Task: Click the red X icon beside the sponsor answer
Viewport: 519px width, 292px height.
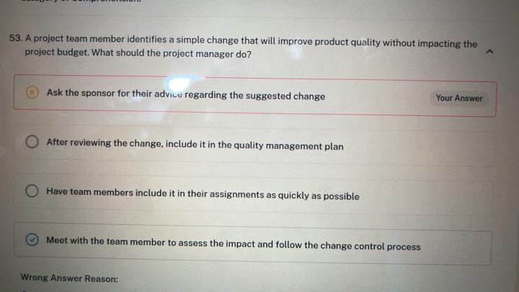Action: tap(32, 92)
